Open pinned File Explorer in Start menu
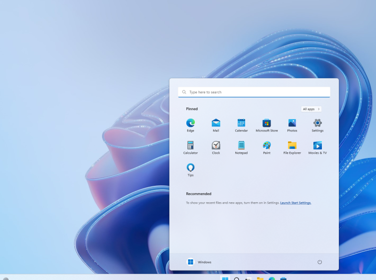Image resolution: width=376 pixels, height=280 pixels. pos(292,148)
